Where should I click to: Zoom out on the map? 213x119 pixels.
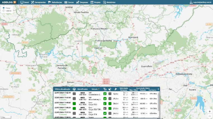(x=210, y=116)
